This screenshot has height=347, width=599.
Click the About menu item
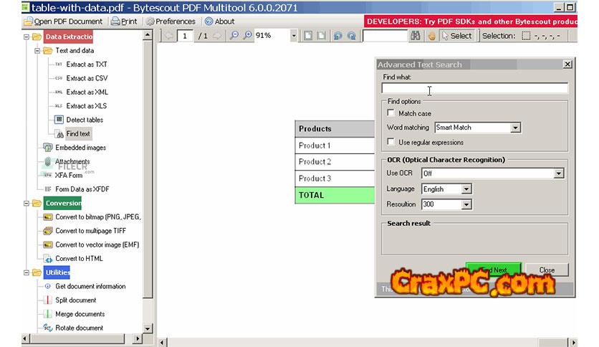219,22
